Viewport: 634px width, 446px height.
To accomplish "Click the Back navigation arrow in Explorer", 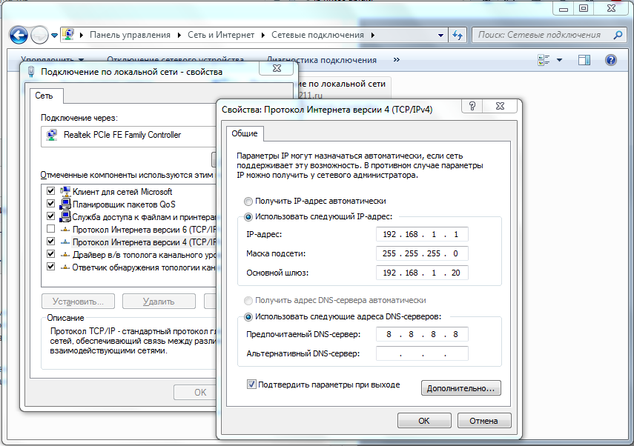I will 19,35.
